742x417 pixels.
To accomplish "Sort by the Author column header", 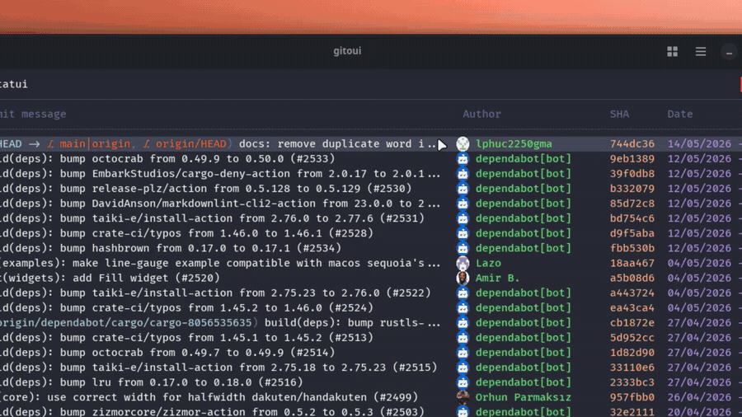I will [481, 114].
